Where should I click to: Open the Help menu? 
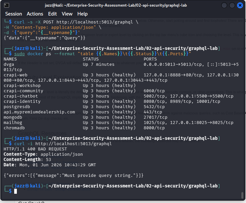coord(82,14)
